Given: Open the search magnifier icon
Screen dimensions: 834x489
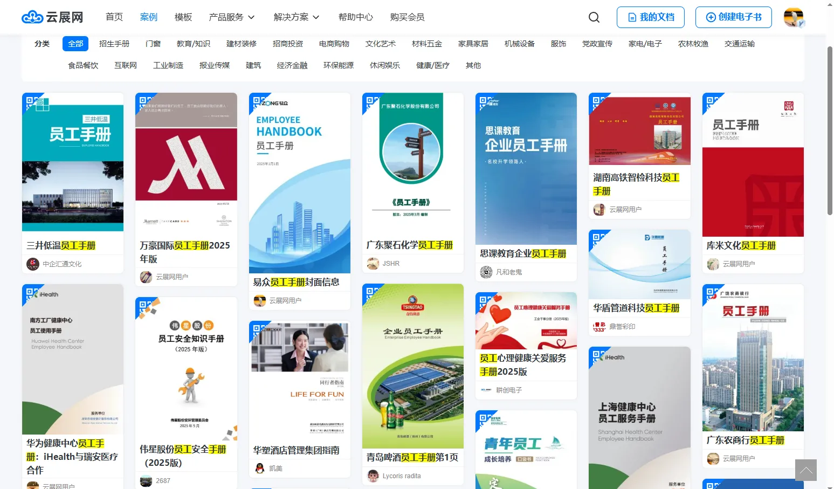Looking at the screenshot, I should pyautogui.click(x=594, y=17).
